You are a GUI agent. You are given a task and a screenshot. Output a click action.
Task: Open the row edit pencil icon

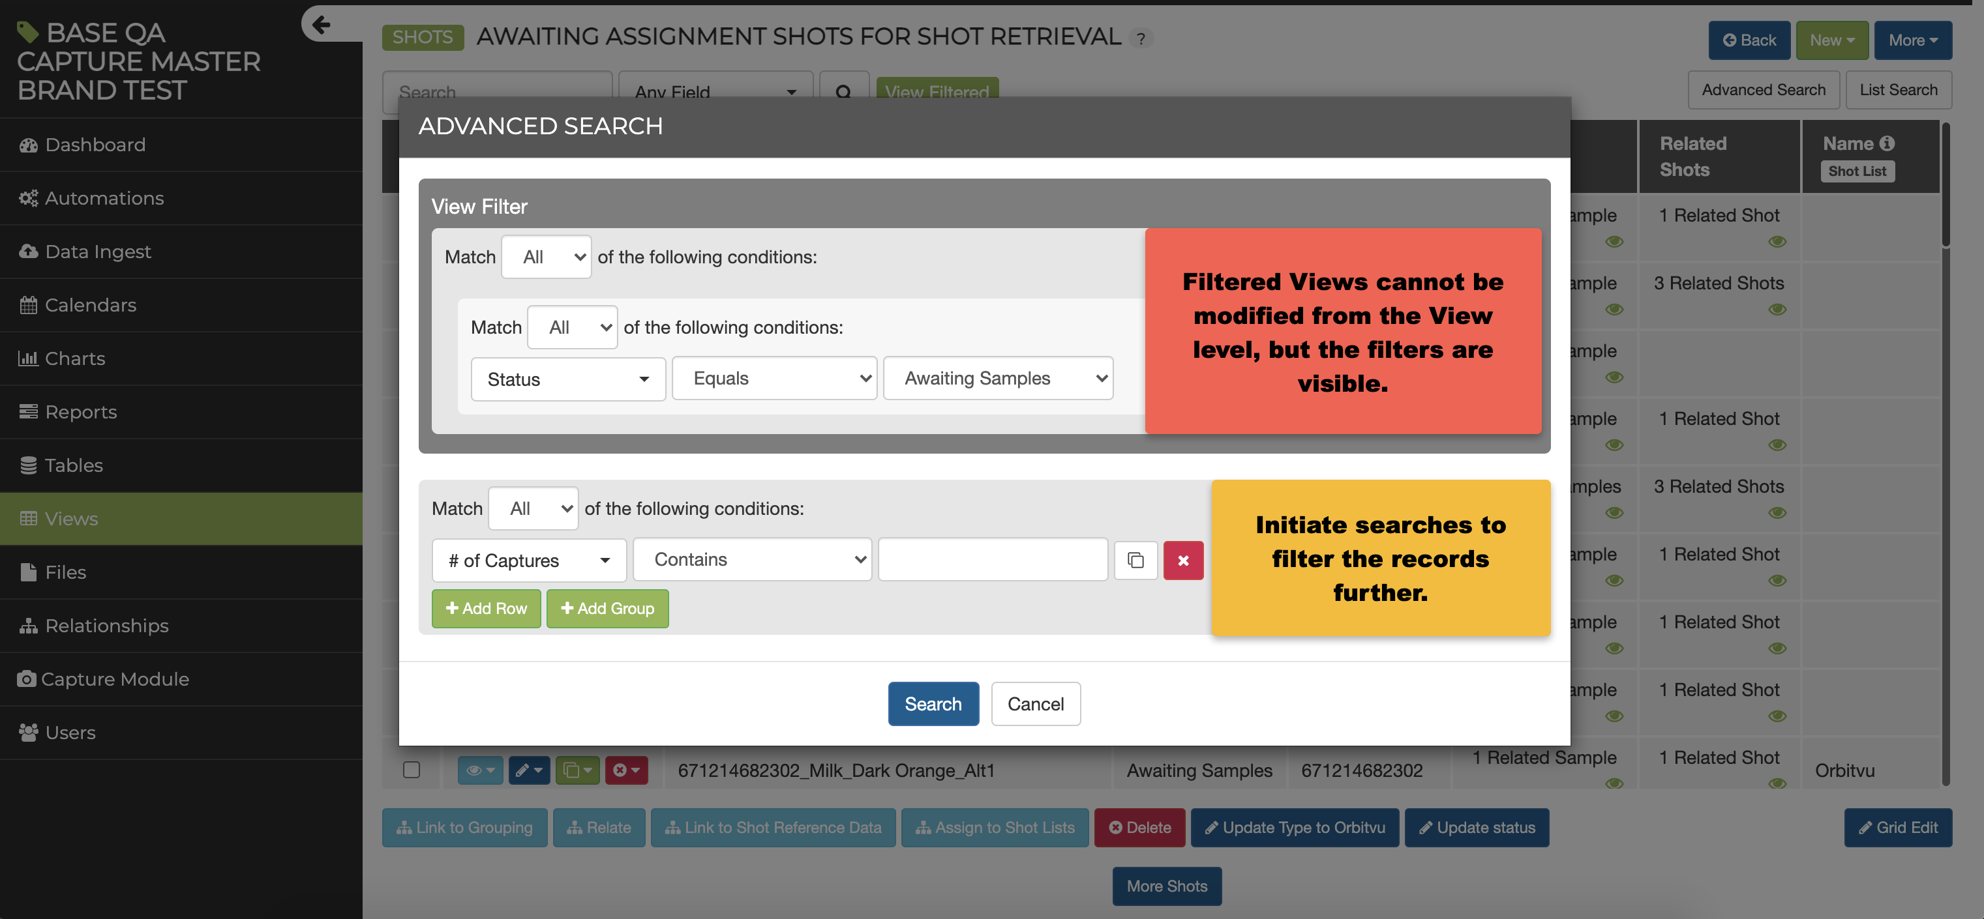[528, 770]
